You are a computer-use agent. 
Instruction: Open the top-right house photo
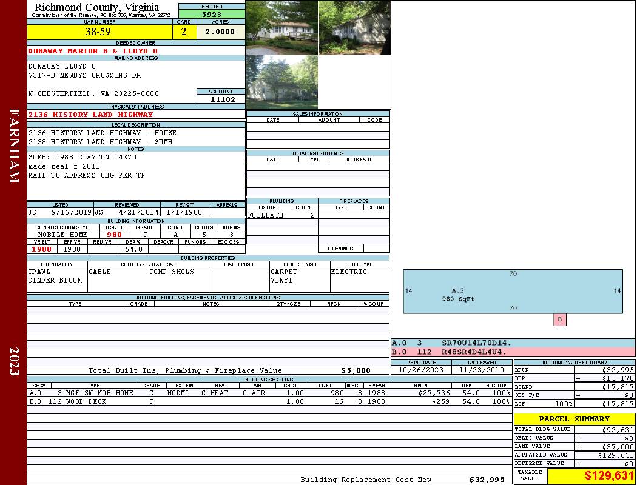tap(354, 27)
